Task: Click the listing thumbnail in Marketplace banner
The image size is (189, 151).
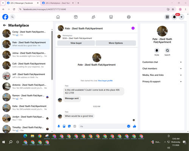Action: click(x=59, y=37)
